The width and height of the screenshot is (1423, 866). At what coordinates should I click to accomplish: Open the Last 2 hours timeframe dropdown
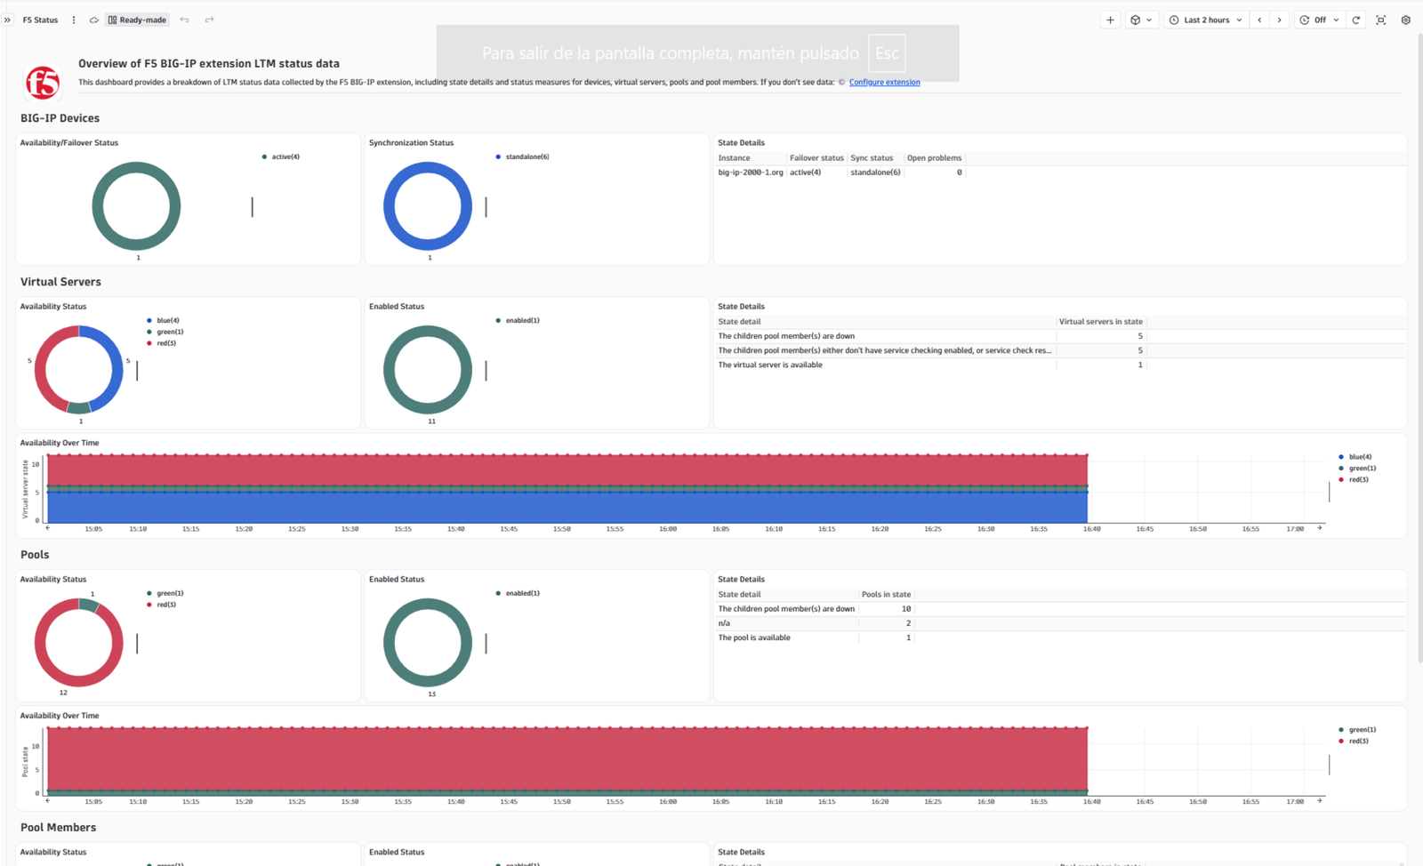(1205, 20)
